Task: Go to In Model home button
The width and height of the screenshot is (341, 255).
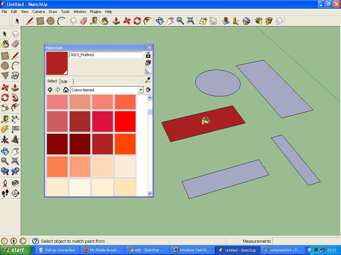Action: pos(66,90)
